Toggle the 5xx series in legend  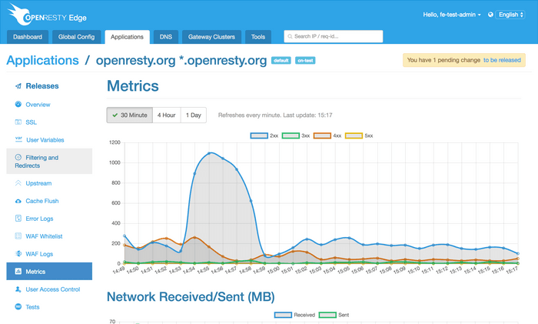point(359,135)
